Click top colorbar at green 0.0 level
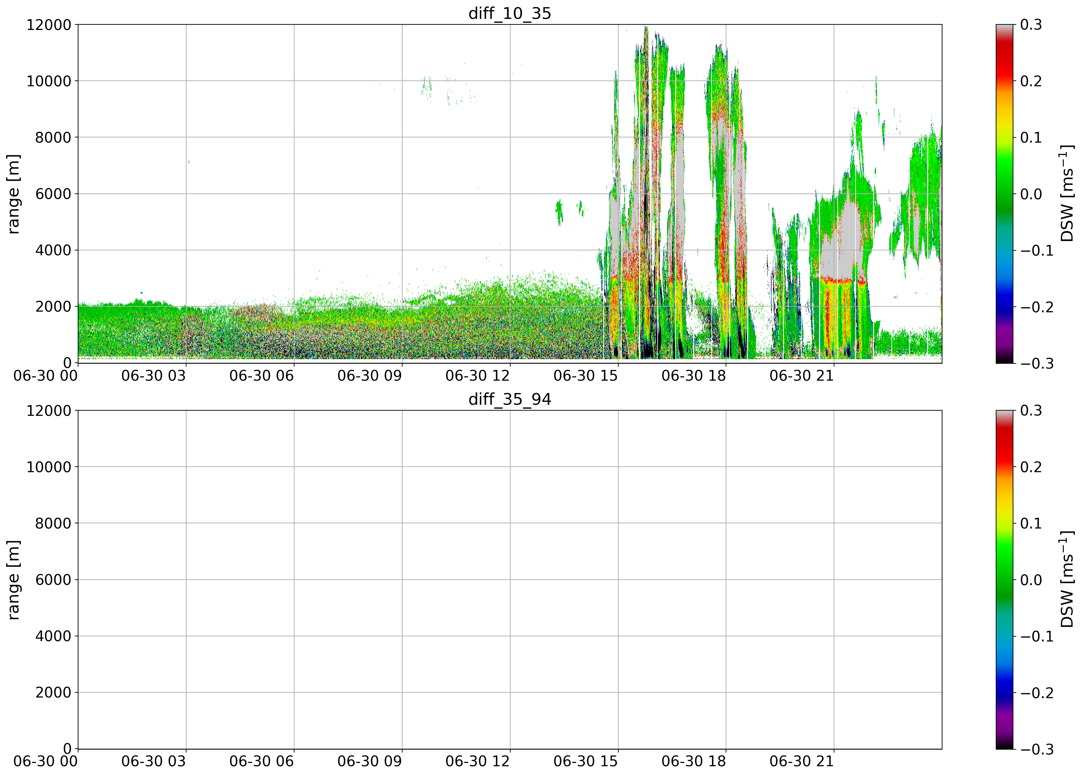Viewport: 1083px width, 776px height. click(x=1005, y=193)
